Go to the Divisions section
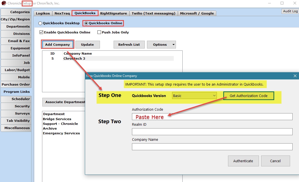Viewport: 299px width, 182px height. point(16,34)
